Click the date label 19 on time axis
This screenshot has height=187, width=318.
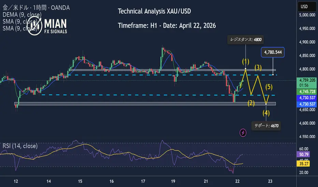tap(173, 181)
